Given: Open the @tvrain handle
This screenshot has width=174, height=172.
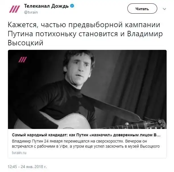Looking at the screenshot, I should coord(31,12).
